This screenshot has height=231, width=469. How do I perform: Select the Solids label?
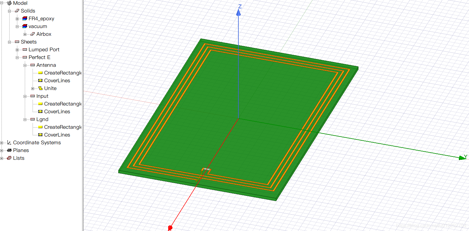pos(28,11)
